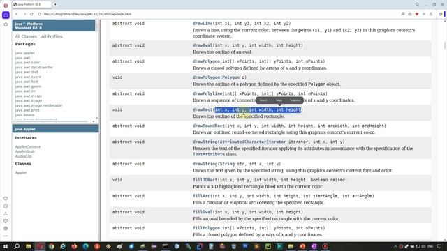Open the cube Extensions icon in the sidebar
Screen dimensions: 447x251
[6, 221]
